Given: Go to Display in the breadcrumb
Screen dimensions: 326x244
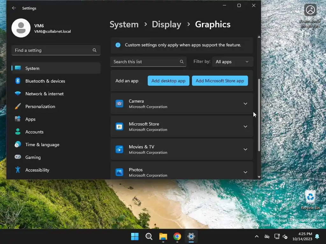Looking at the screenshot, I should click(166, 24).
